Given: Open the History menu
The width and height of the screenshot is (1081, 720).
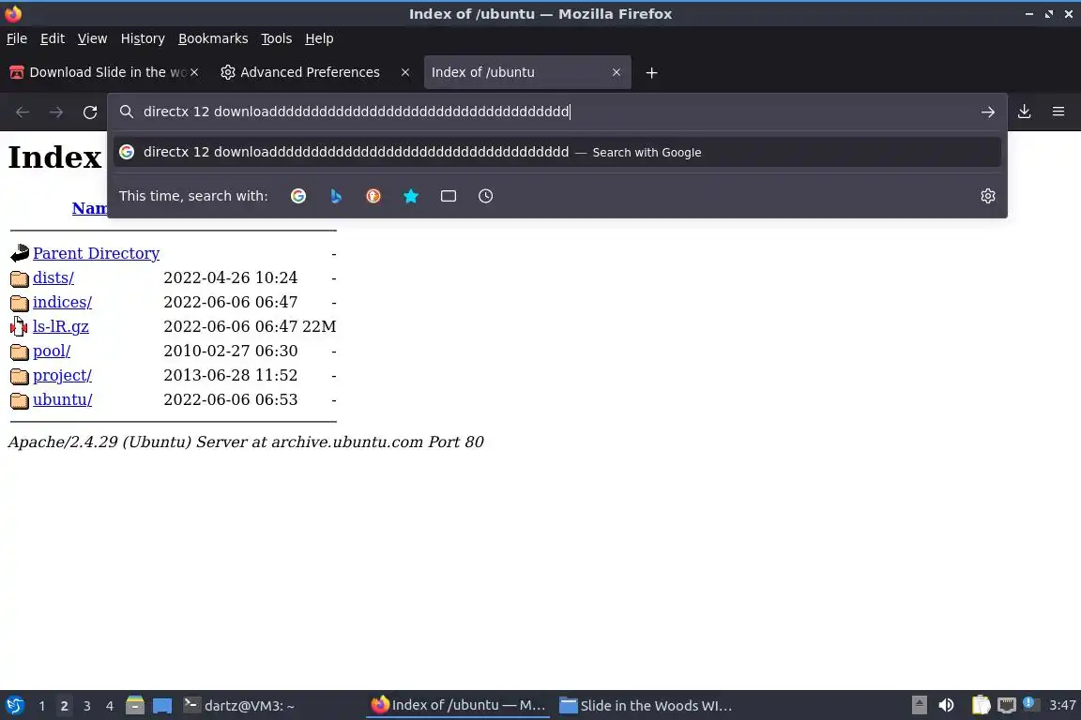Looking at the screenshot, I should [x=143, y=38].
